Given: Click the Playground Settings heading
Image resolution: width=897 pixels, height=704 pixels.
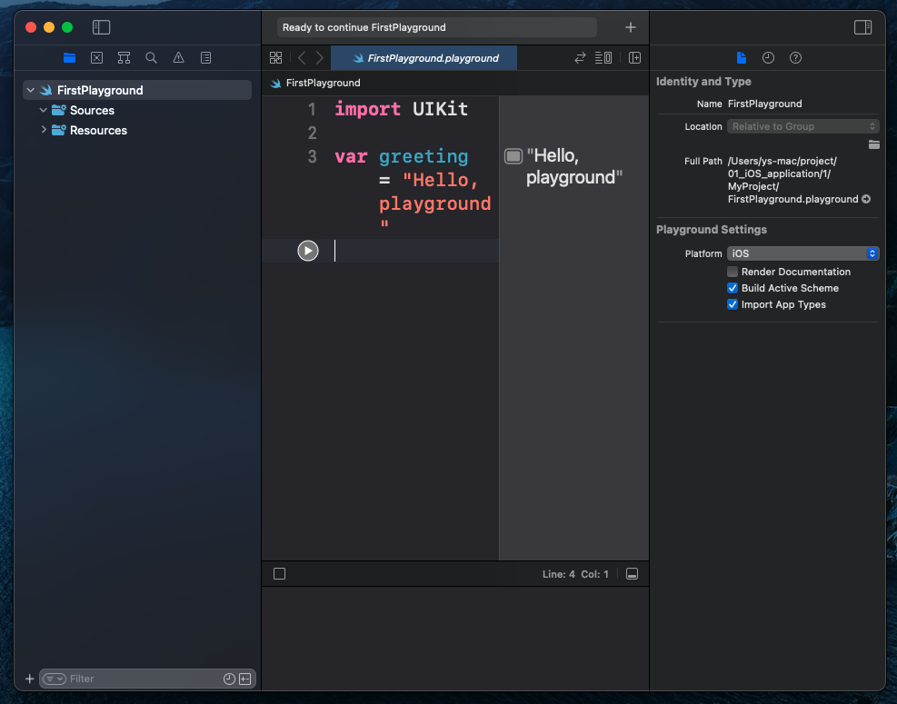Looking at the screenshot, I should point(711,229).
